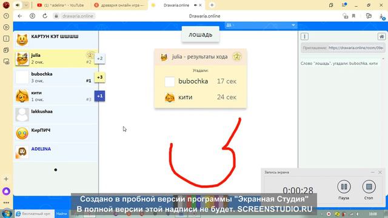
Task: Select player ADELINA in the player list
Action: [56, 153]
